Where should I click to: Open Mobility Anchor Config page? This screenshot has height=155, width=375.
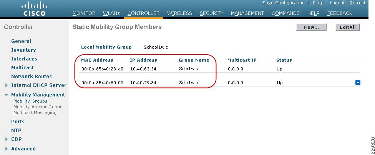[x=38, y=107]
